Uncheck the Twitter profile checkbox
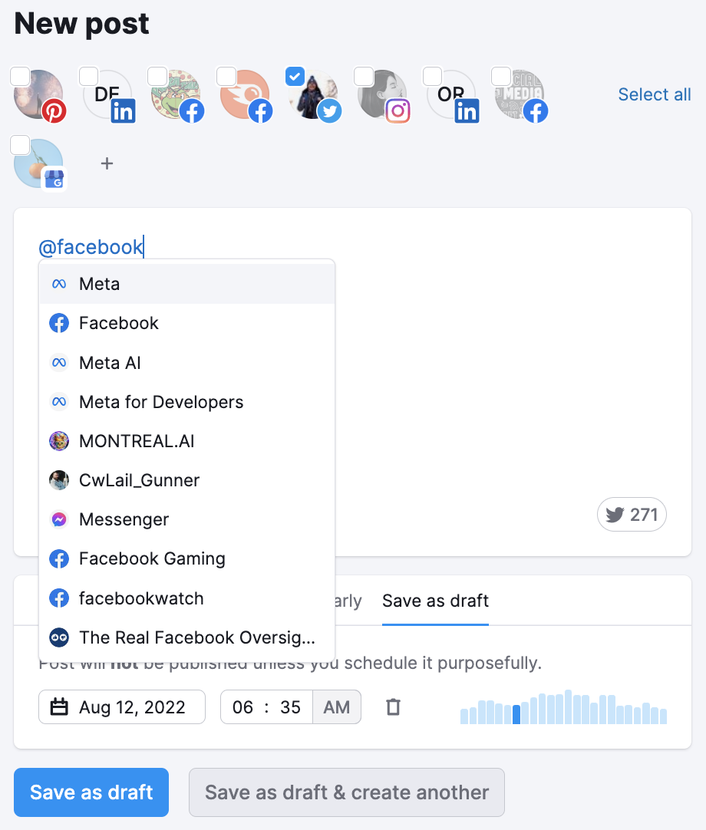The height and width of the screenshot is (830, 706). coord(295,77)
